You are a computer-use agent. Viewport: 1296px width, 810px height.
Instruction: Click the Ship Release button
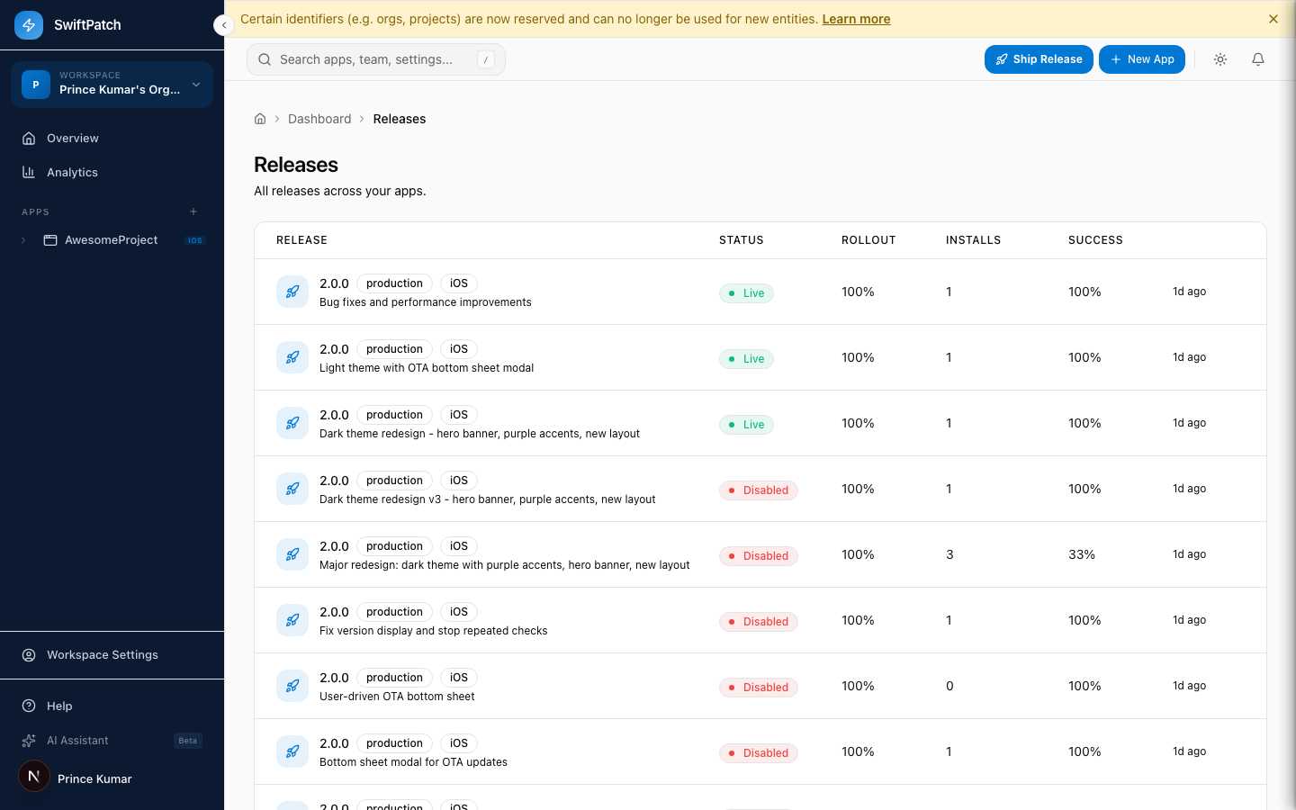pos(1039,58)
